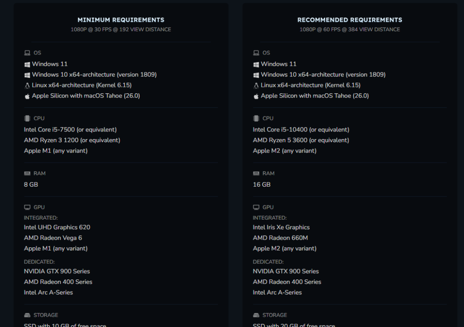
Task: Click the Storage drive icon in Minimum Requirements
Action: click(27, 315)
